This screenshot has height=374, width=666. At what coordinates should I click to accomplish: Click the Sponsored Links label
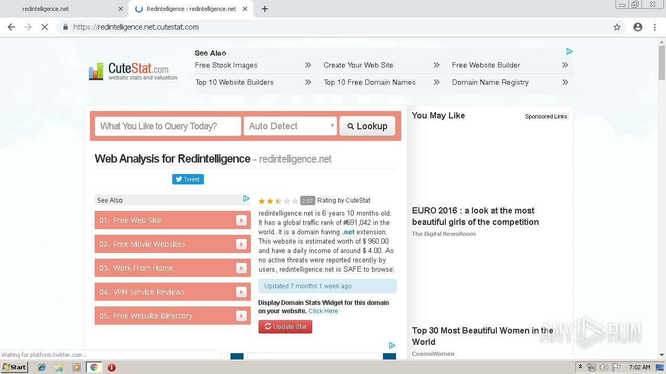pos(546,116)
